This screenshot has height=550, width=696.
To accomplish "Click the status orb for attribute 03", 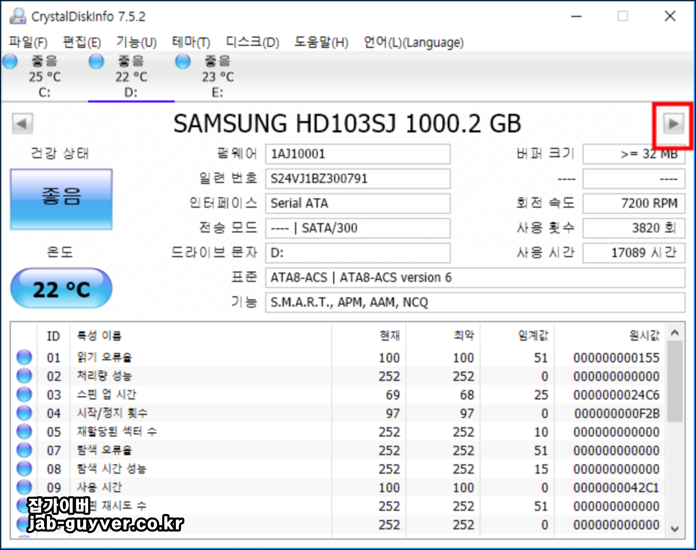I will [x=24, y=395].
